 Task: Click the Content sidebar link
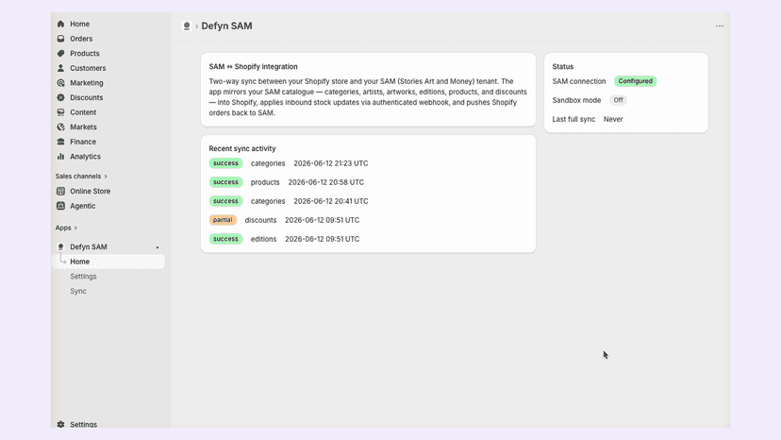83,112
